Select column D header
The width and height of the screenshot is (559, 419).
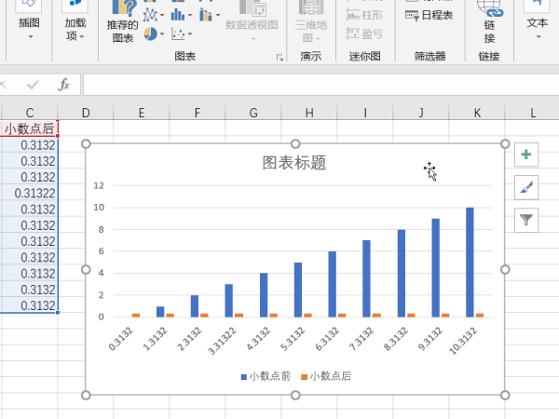86,113
